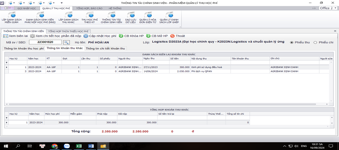
Task: Click Xem biên lai button
Action: pos(15,36)
